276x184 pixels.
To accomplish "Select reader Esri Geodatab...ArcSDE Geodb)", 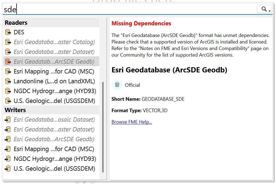I will tap(51, 62).
